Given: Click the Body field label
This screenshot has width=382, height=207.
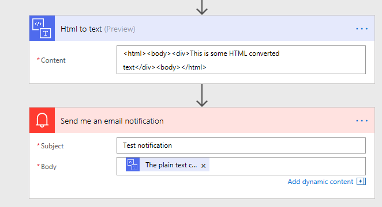Looking at the screenshot, I should click(48, 167).
